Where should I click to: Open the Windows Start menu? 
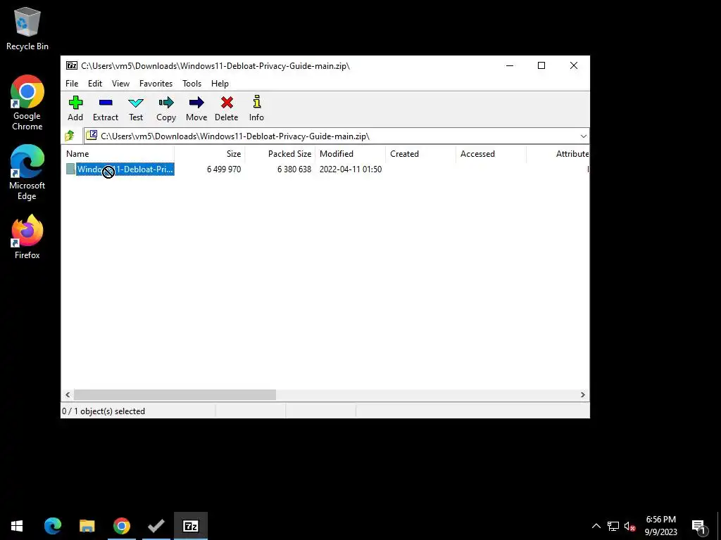tap(17, 526)
